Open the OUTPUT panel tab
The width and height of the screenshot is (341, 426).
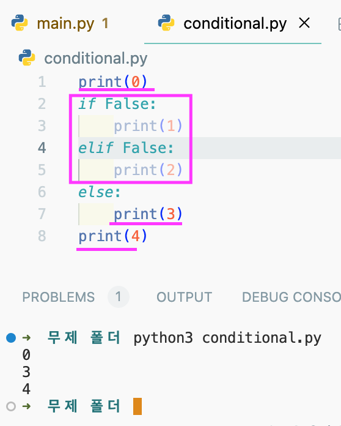click(184, 297)
